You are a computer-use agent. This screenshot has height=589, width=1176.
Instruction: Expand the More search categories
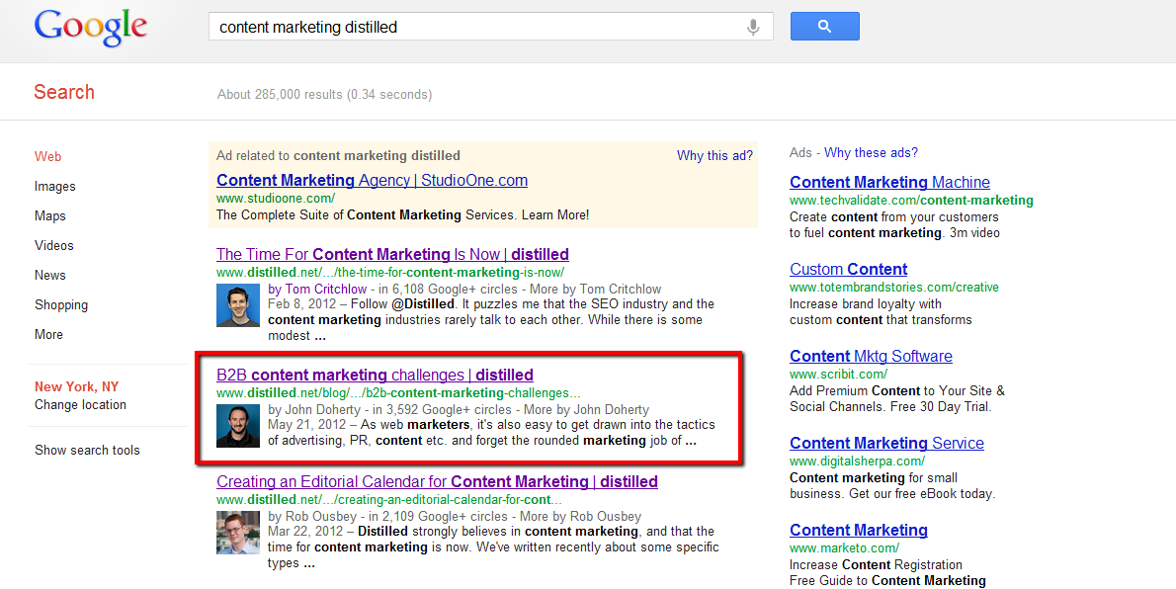pos(48,335)
